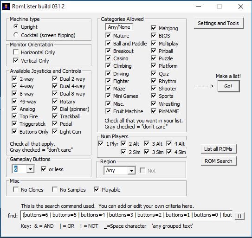Image resolution: width=252 pixels, height=238 pixels.
Task: Click Go! to make a list
Action: [x=228, y=86]
